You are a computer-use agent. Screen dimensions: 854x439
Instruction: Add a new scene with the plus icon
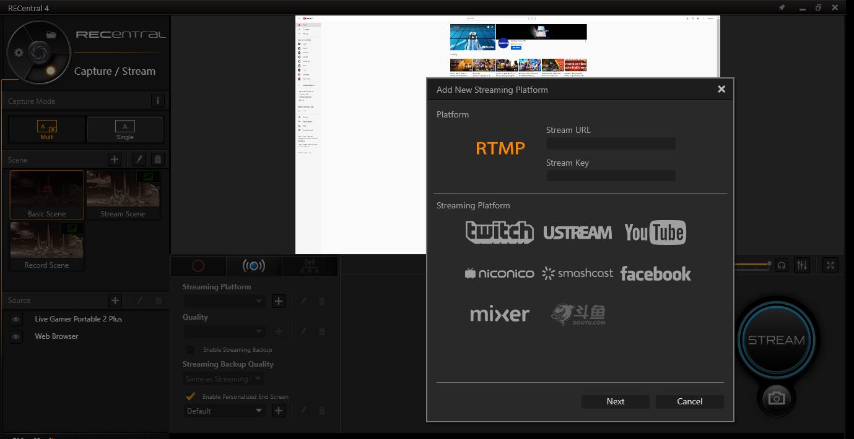click(115, 160)
